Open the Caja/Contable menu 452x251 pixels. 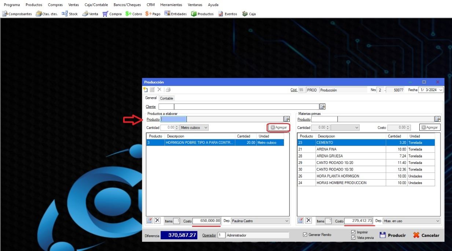[x=96, y=5]
